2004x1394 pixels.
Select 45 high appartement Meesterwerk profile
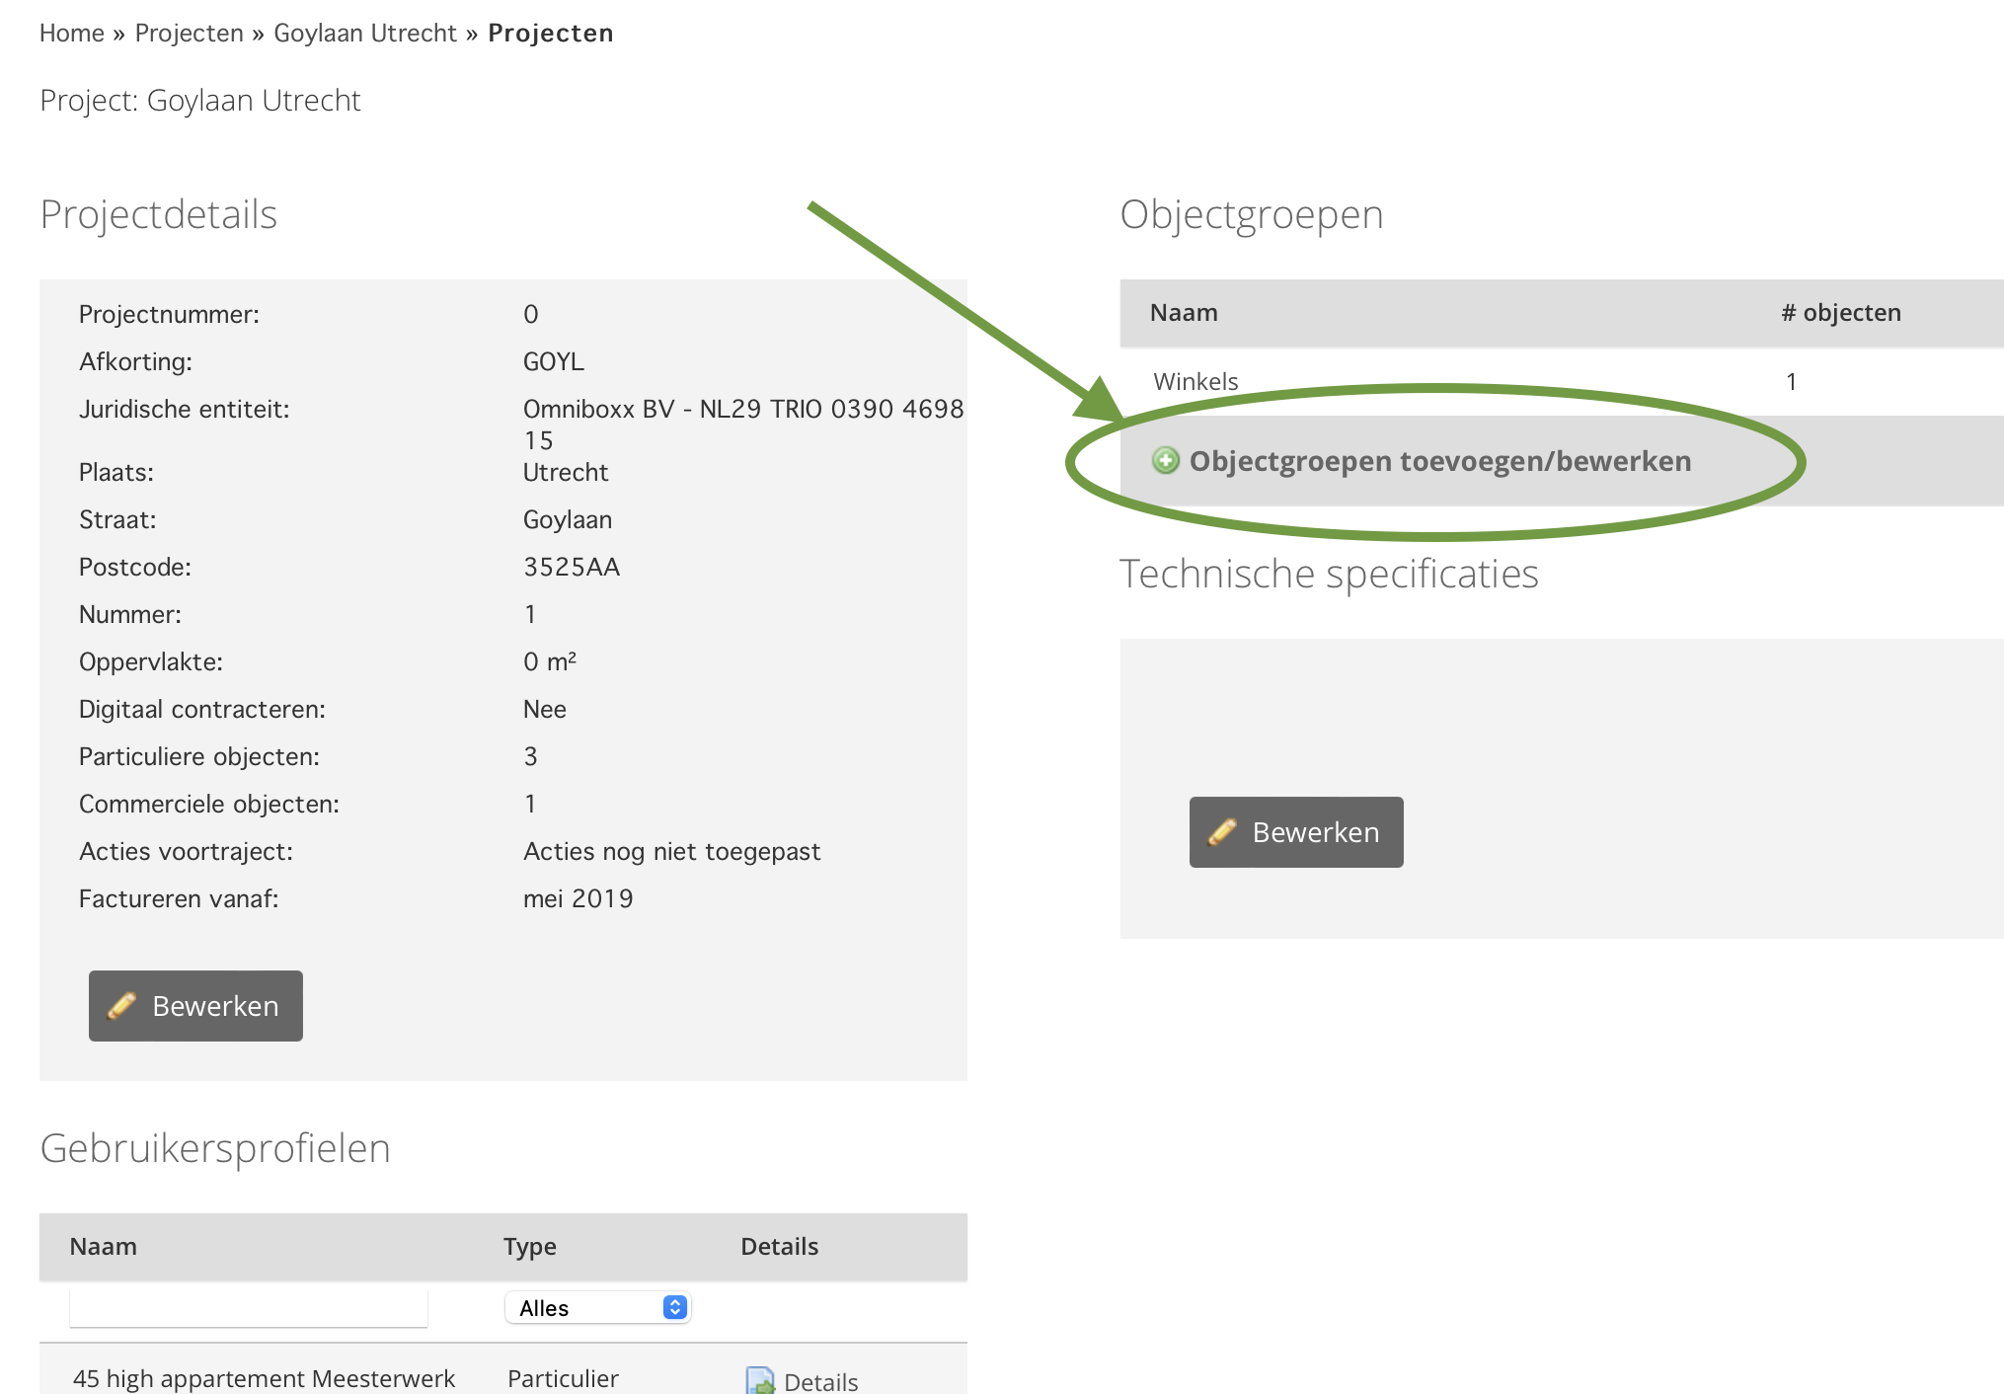[264, 1379]
